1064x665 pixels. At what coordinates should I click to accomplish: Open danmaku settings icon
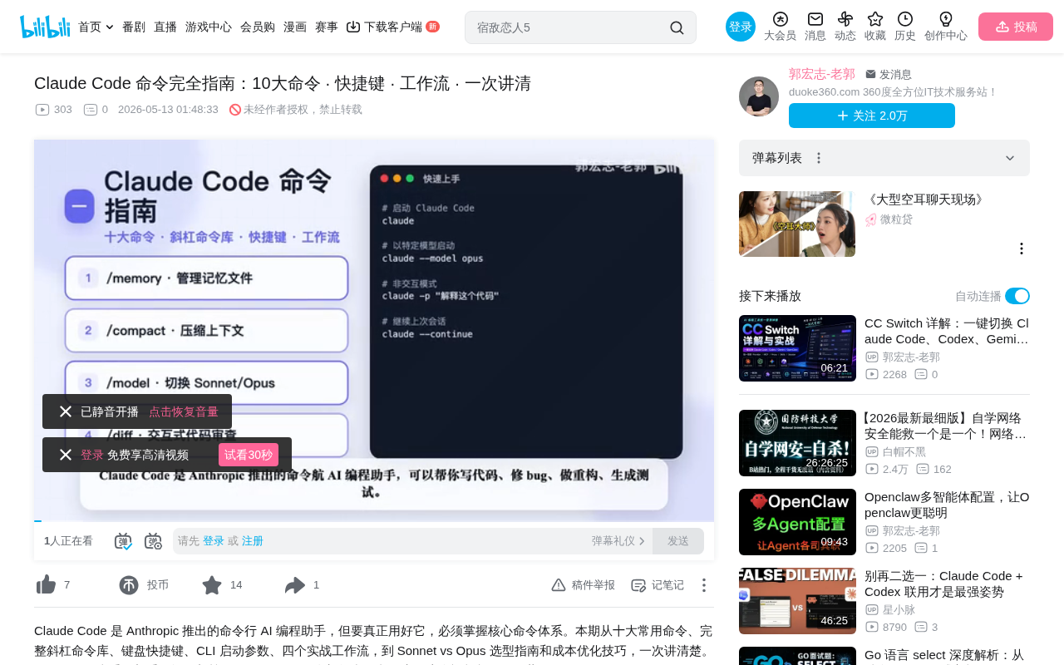(153, 541)
